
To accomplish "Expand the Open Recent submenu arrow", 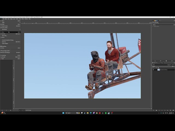I will tap(20, 29).
